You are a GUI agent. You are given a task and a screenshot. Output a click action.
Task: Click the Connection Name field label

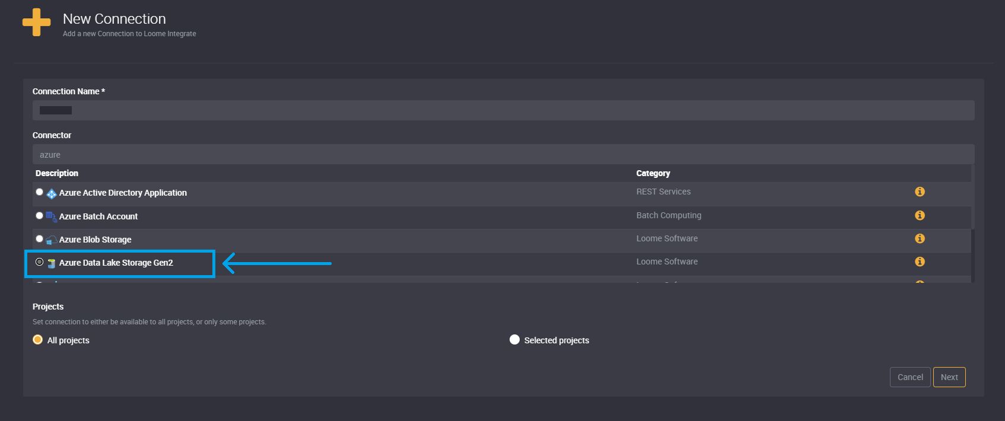click(69, 91)
